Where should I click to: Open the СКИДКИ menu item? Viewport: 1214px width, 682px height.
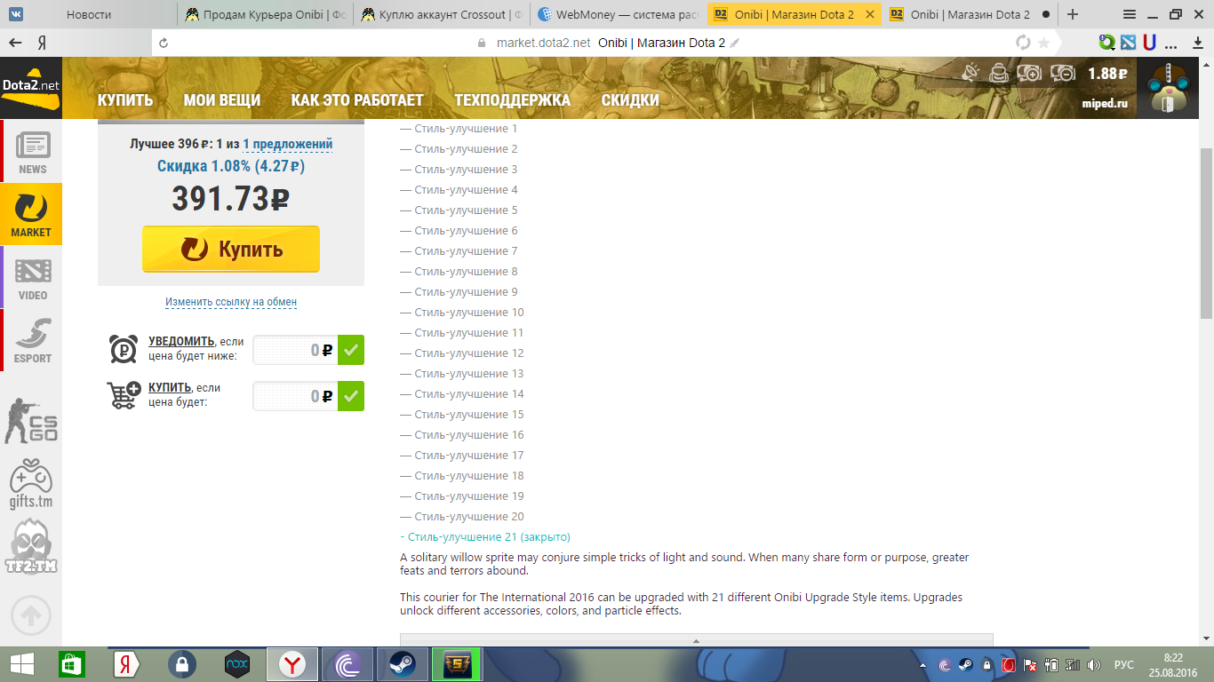pos(630,100)
